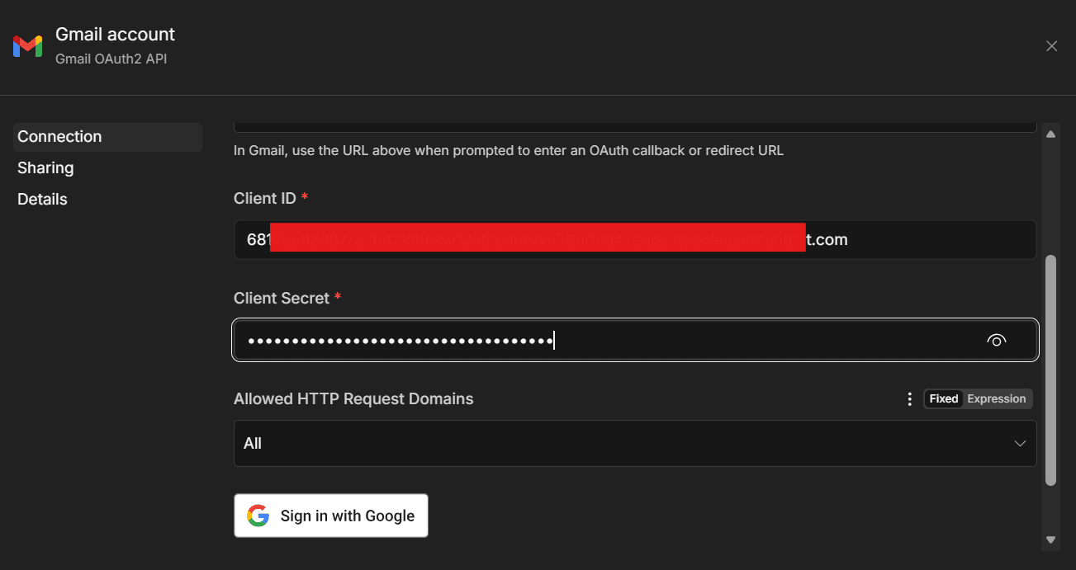Screen dimensions: 1076x570
Task: Click the Google G logo on sign-in button
Action: tap(258, 516)
